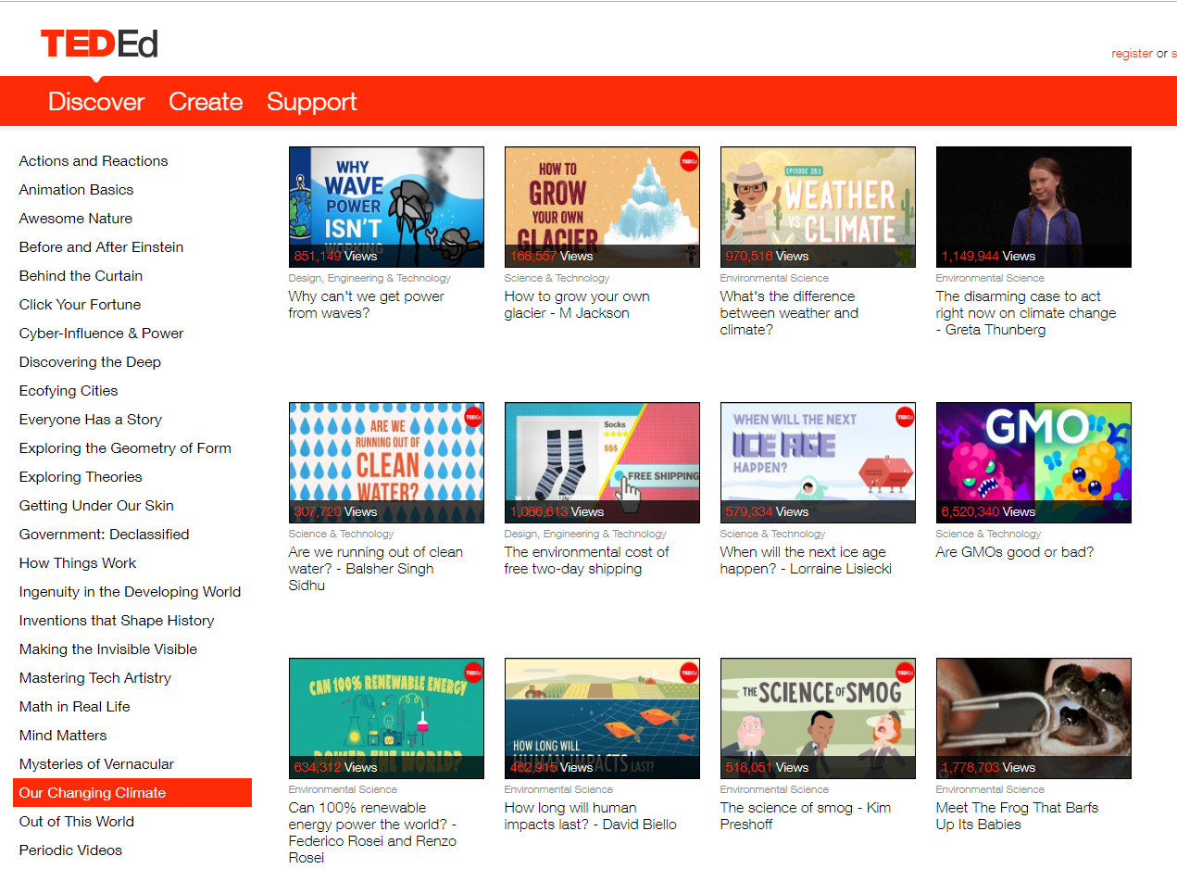Open The Science of Smog thumbnail
Viewport: 1177px width, 869px height.
818,718
